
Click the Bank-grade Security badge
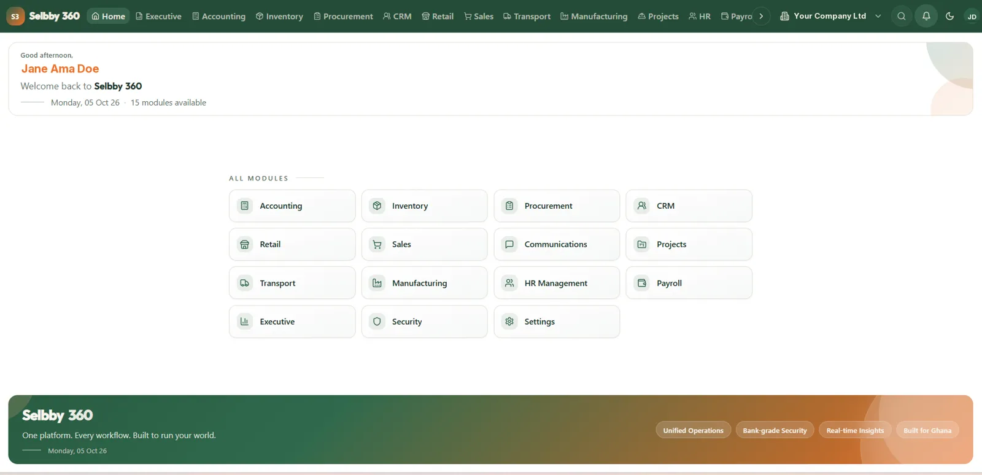click(775, 430)
